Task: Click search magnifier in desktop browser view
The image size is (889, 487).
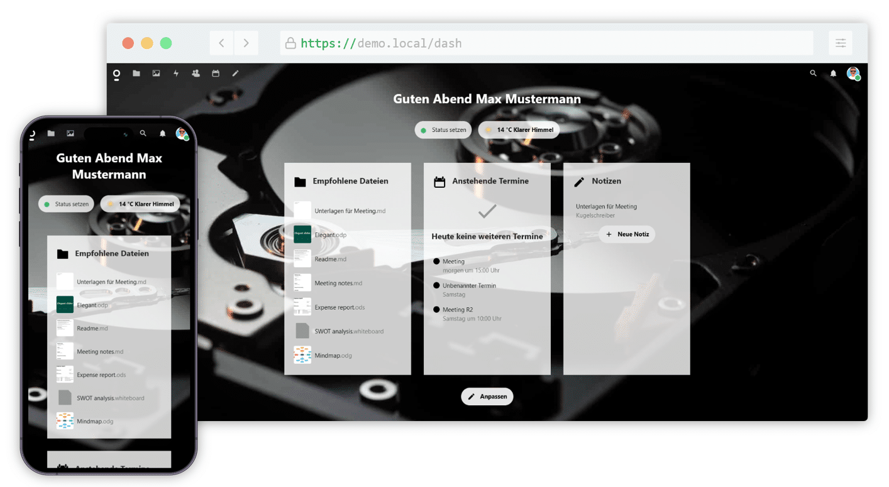Action: 814,74
